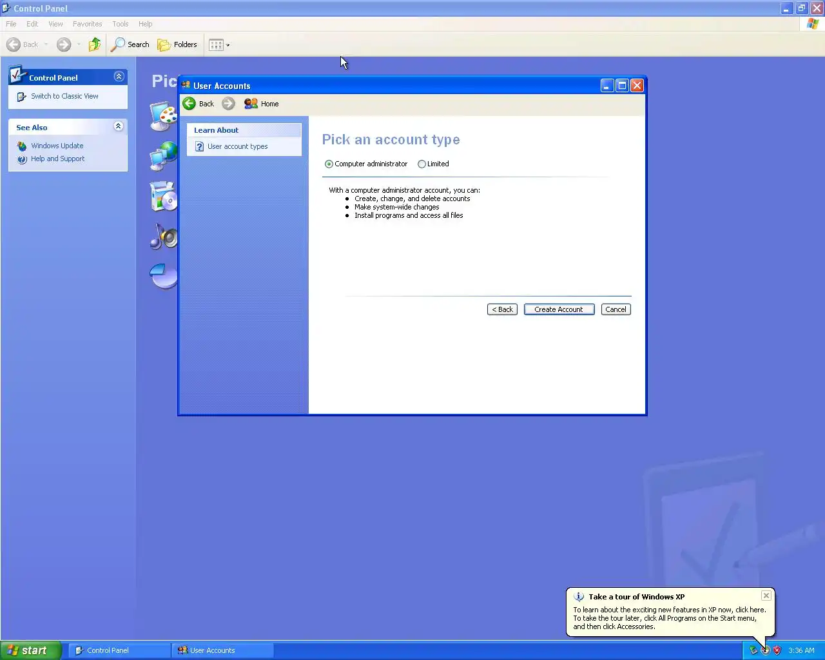Screen dimensions: 825x660
Task: Open the User account types help link
Action: (x=238, y=147)
